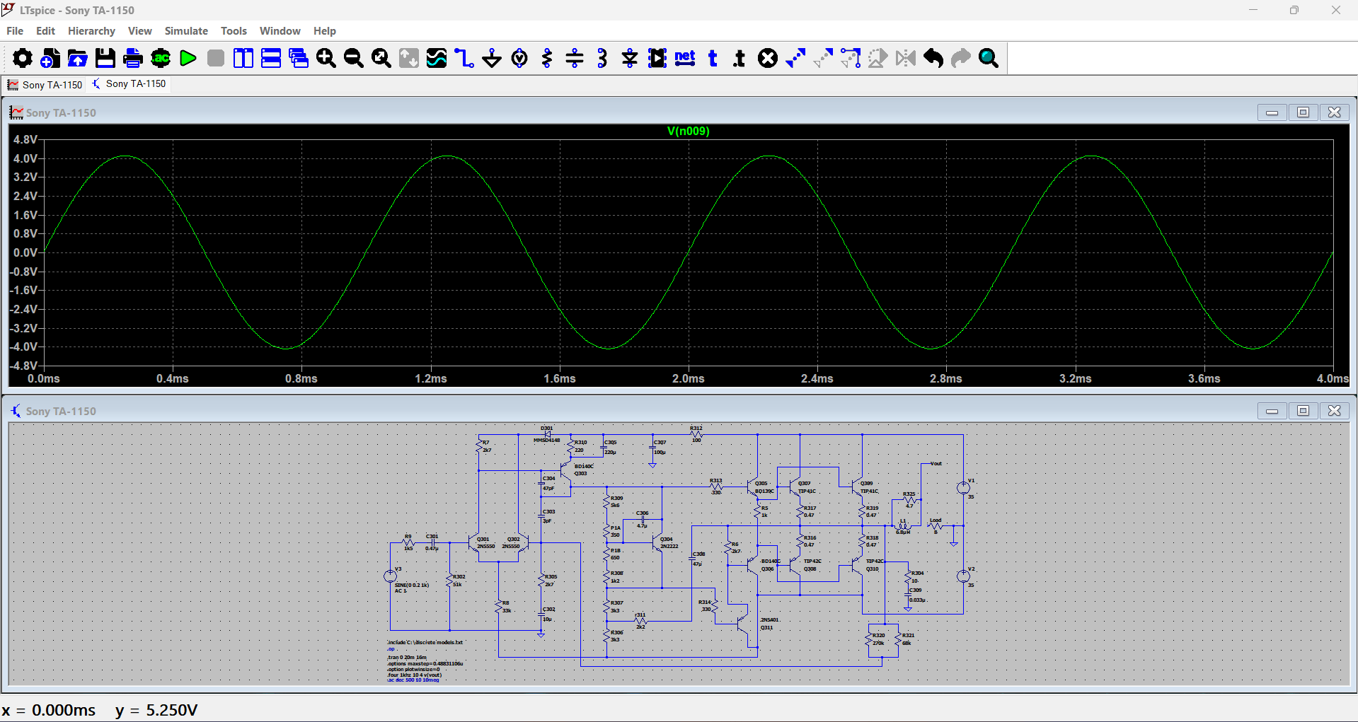This screenshot has width=1358, height=722.
Task: Cascade the windows
Action: click(299, 58)
